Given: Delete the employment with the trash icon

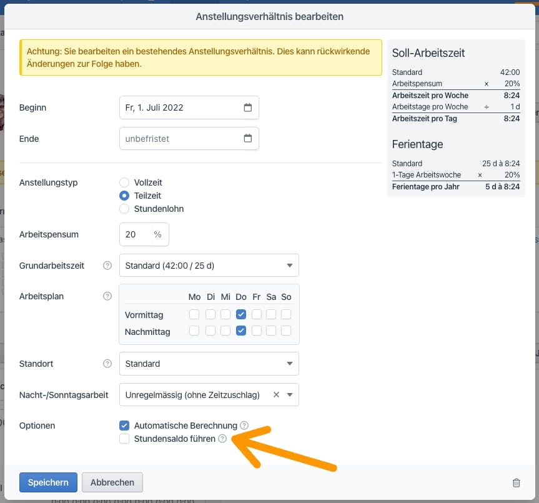Looking at the screenshot, I should click(517, 483).
